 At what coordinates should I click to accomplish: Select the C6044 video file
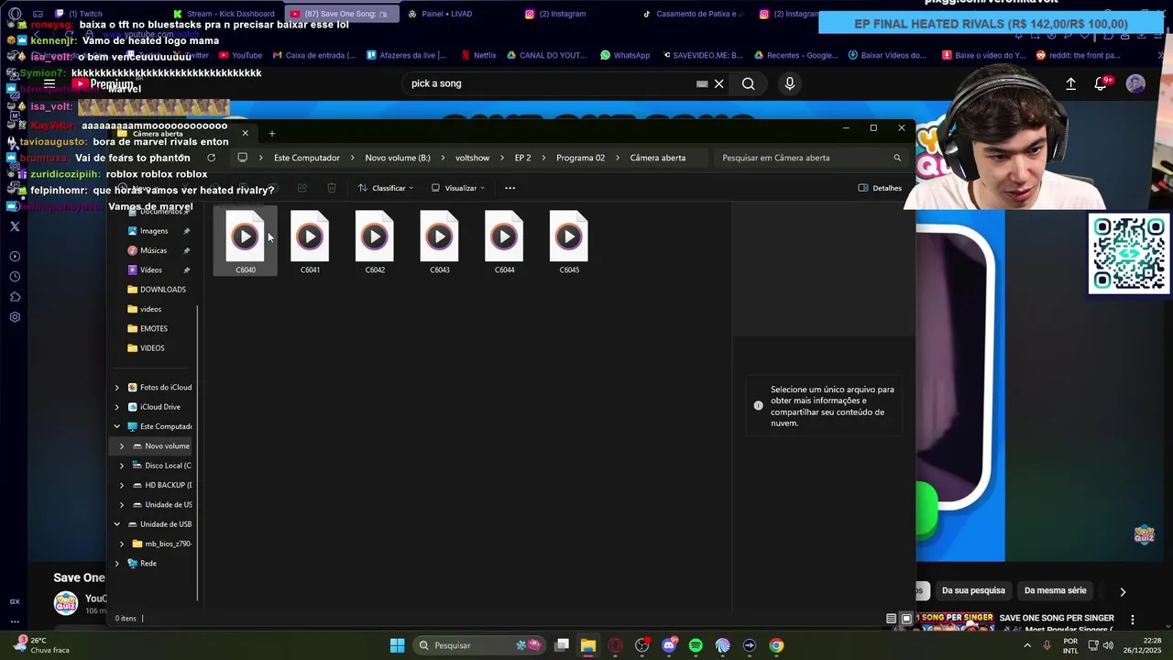pyautogui.click(x=504, y=242)
